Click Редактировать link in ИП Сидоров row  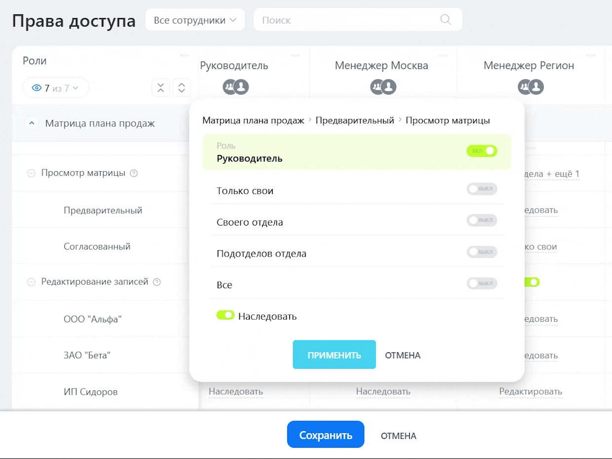point(531,392)
